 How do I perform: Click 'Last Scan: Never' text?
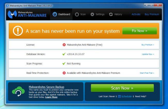point(107,96)
